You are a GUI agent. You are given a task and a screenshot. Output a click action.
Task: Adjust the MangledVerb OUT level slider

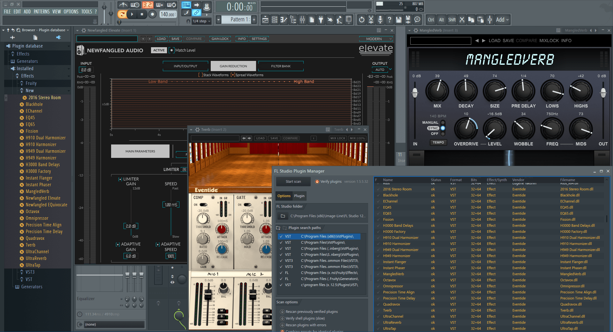[603, 92]
